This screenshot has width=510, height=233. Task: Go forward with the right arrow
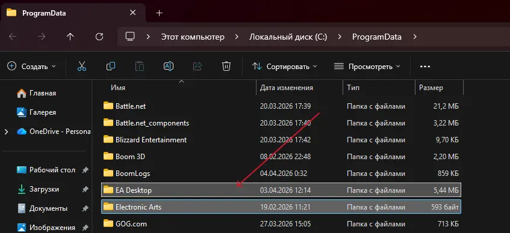(42, 37)
